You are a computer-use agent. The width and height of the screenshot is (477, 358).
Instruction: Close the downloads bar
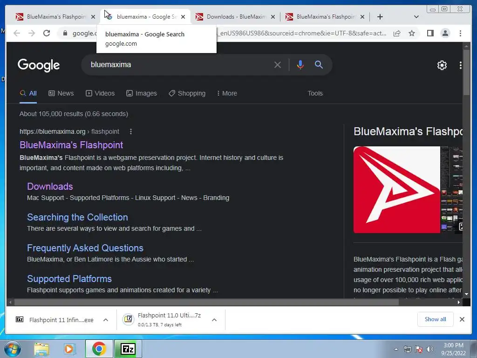tap(462, 319)
